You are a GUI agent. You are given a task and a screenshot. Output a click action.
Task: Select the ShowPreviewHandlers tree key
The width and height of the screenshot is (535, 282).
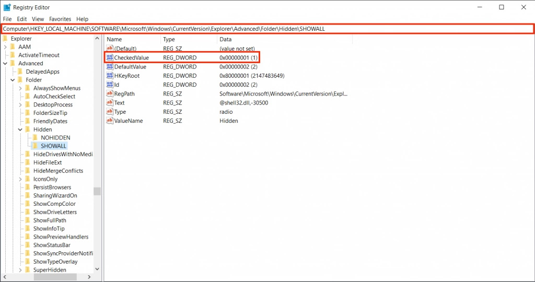click(x=61, y=237)
